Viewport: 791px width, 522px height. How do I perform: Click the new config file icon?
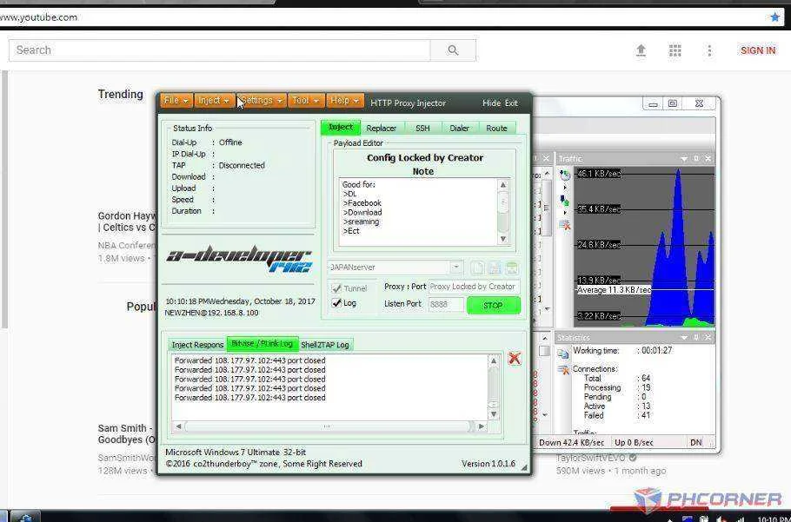476,268
